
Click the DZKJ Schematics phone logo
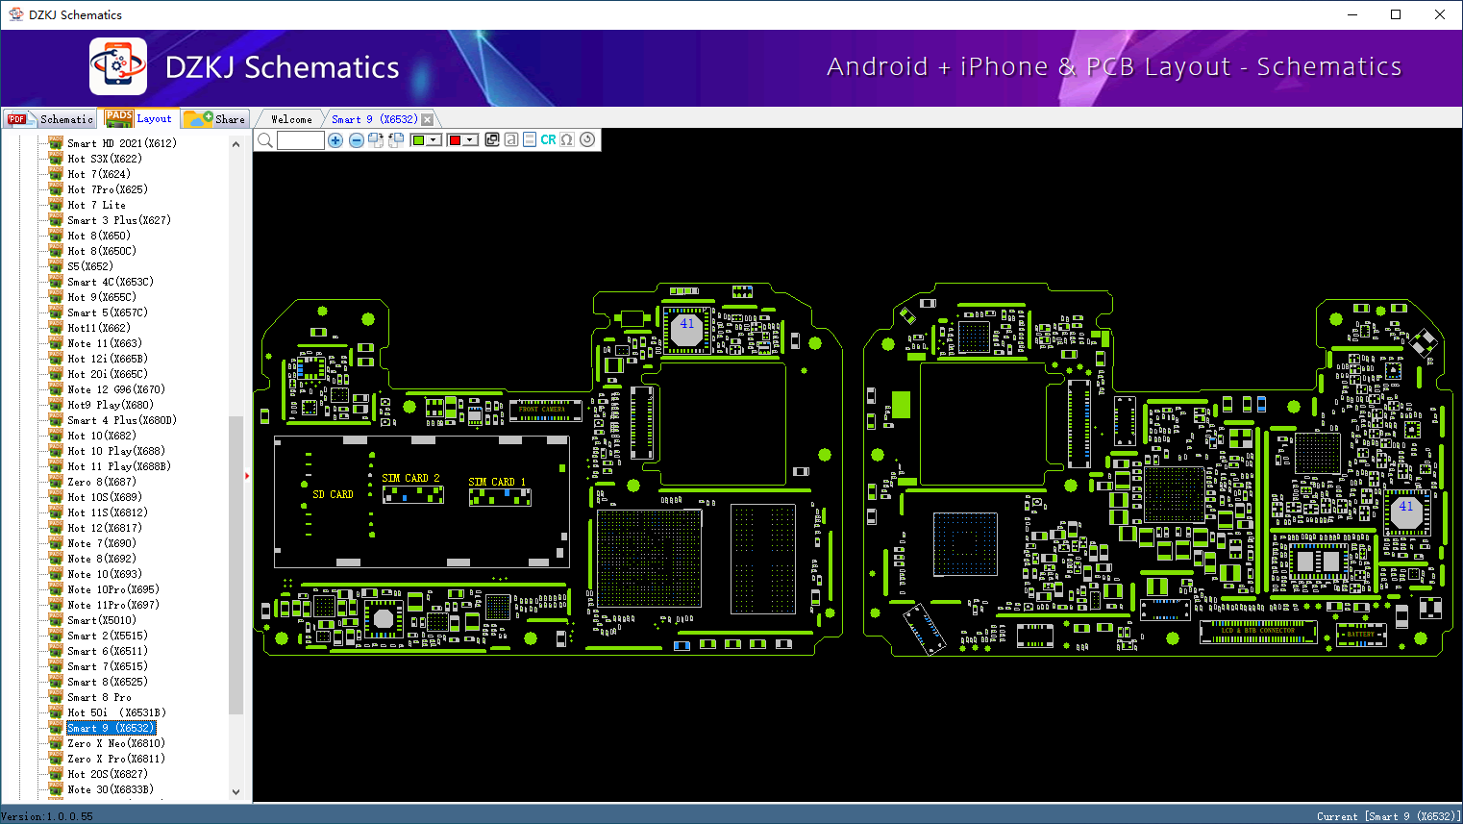click(118, 66)
